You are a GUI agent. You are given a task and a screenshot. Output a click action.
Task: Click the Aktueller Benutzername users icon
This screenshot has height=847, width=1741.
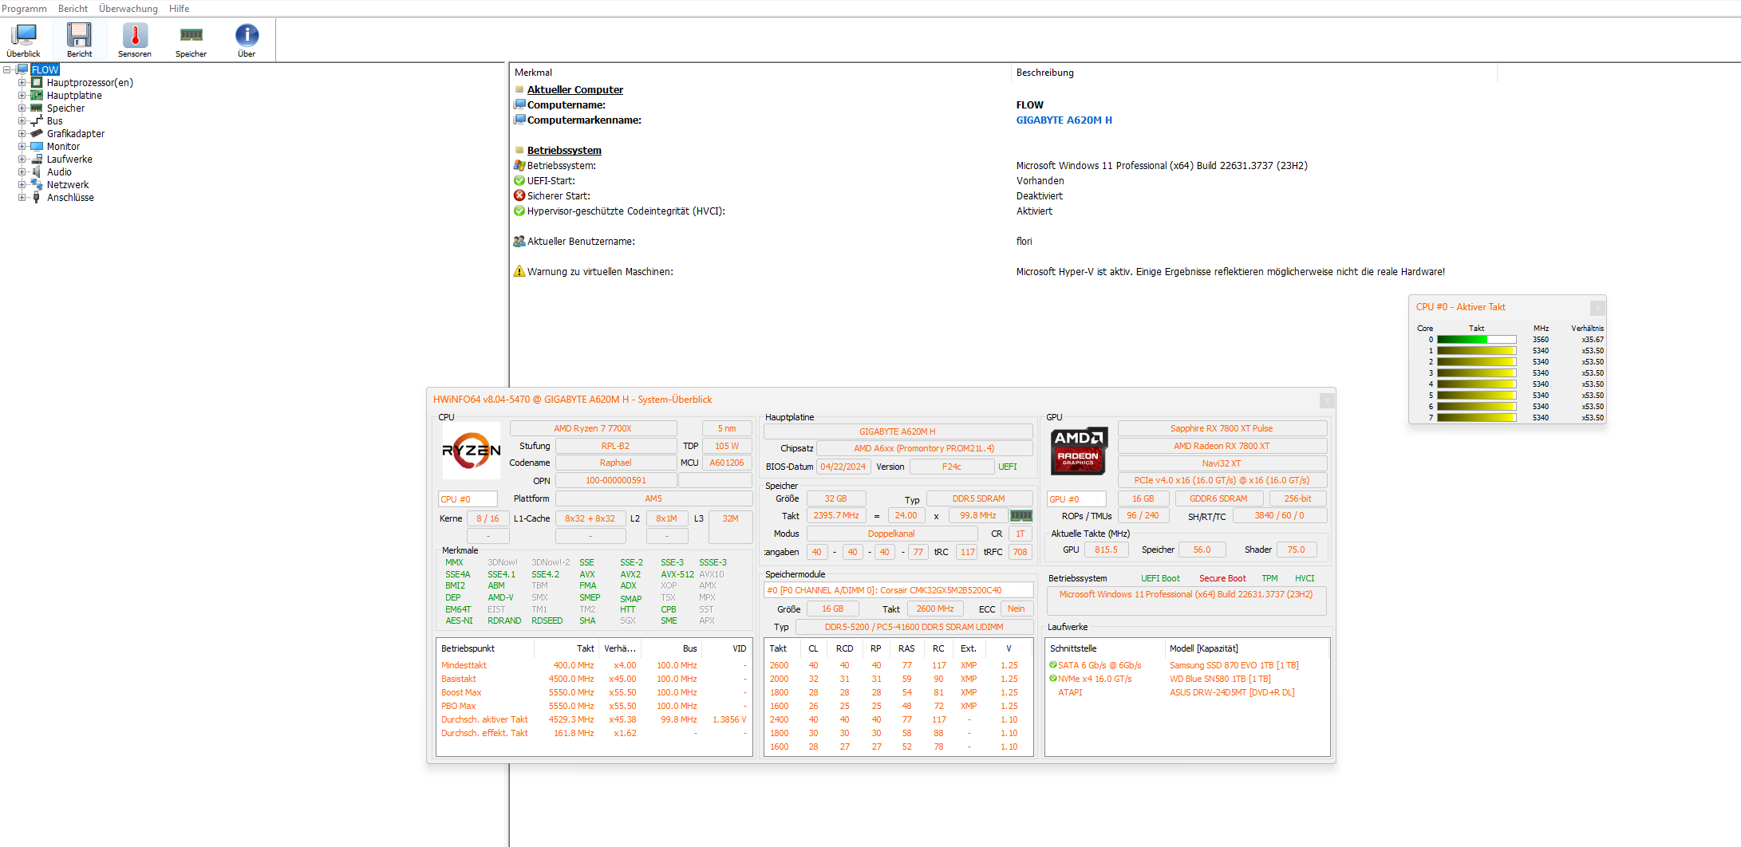(x=519, y=242)
